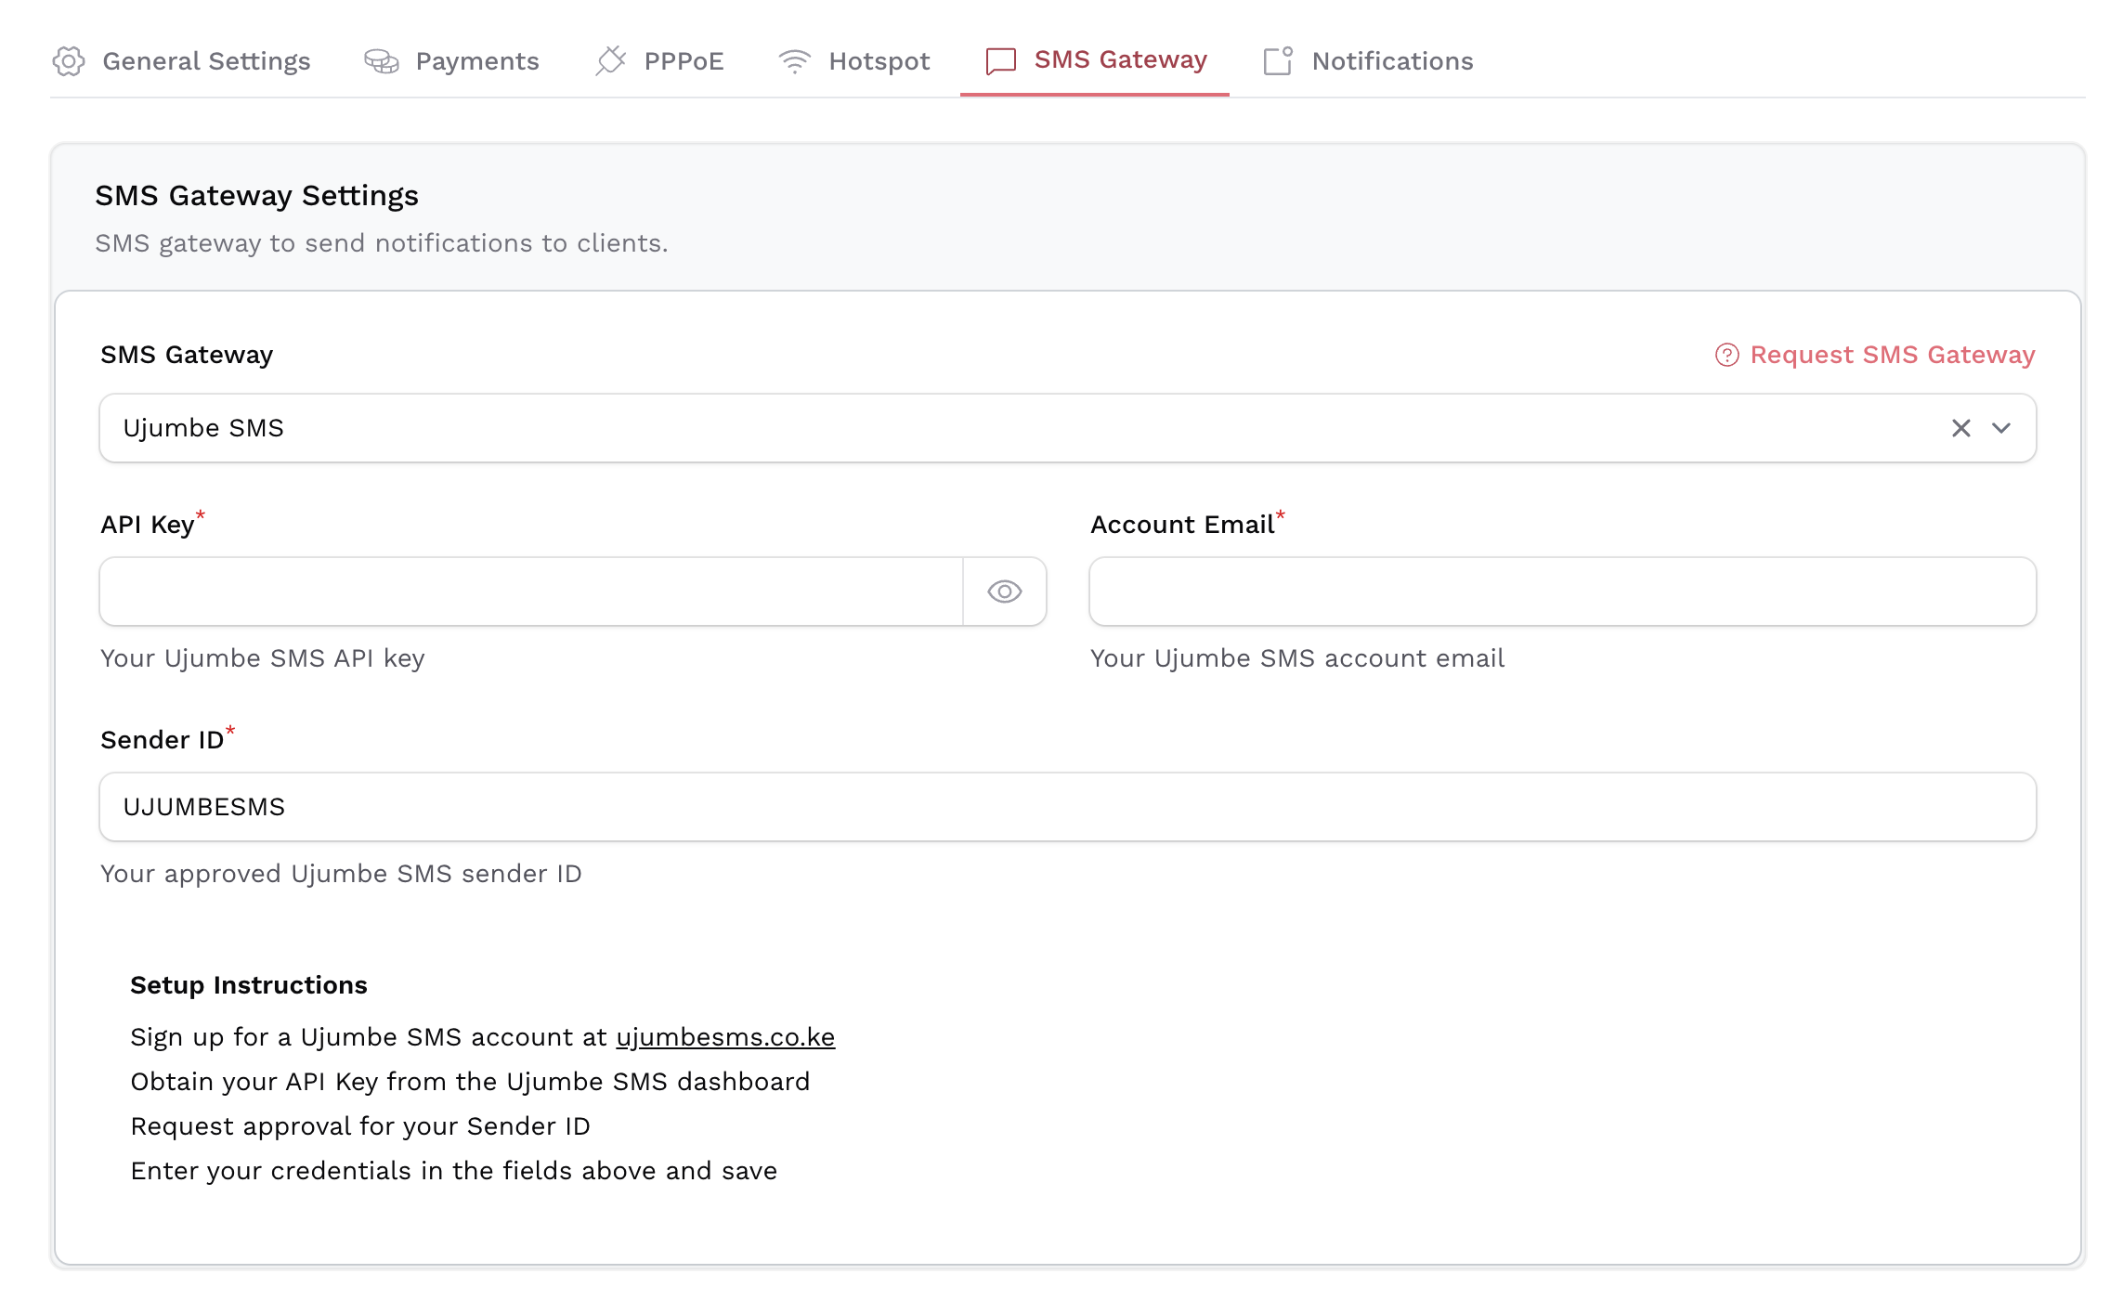Click inside the API Key field
2123x1300 pixels.
(x=529, y=591)
